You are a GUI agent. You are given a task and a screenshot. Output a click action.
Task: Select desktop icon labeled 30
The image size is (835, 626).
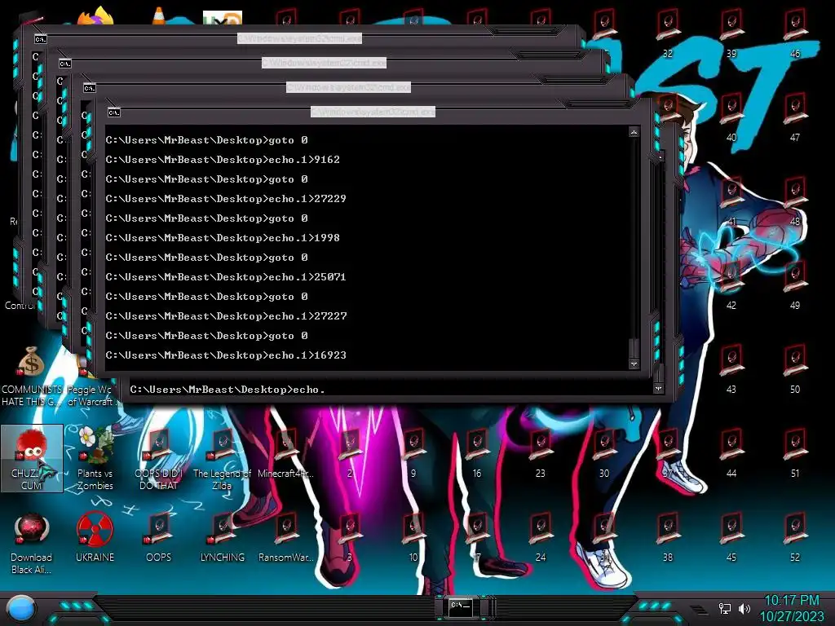tap(604, 453)
